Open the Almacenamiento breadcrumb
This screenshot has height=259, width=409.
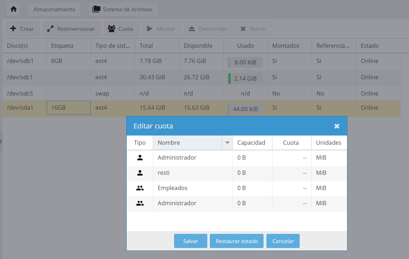tap(54, 10)
